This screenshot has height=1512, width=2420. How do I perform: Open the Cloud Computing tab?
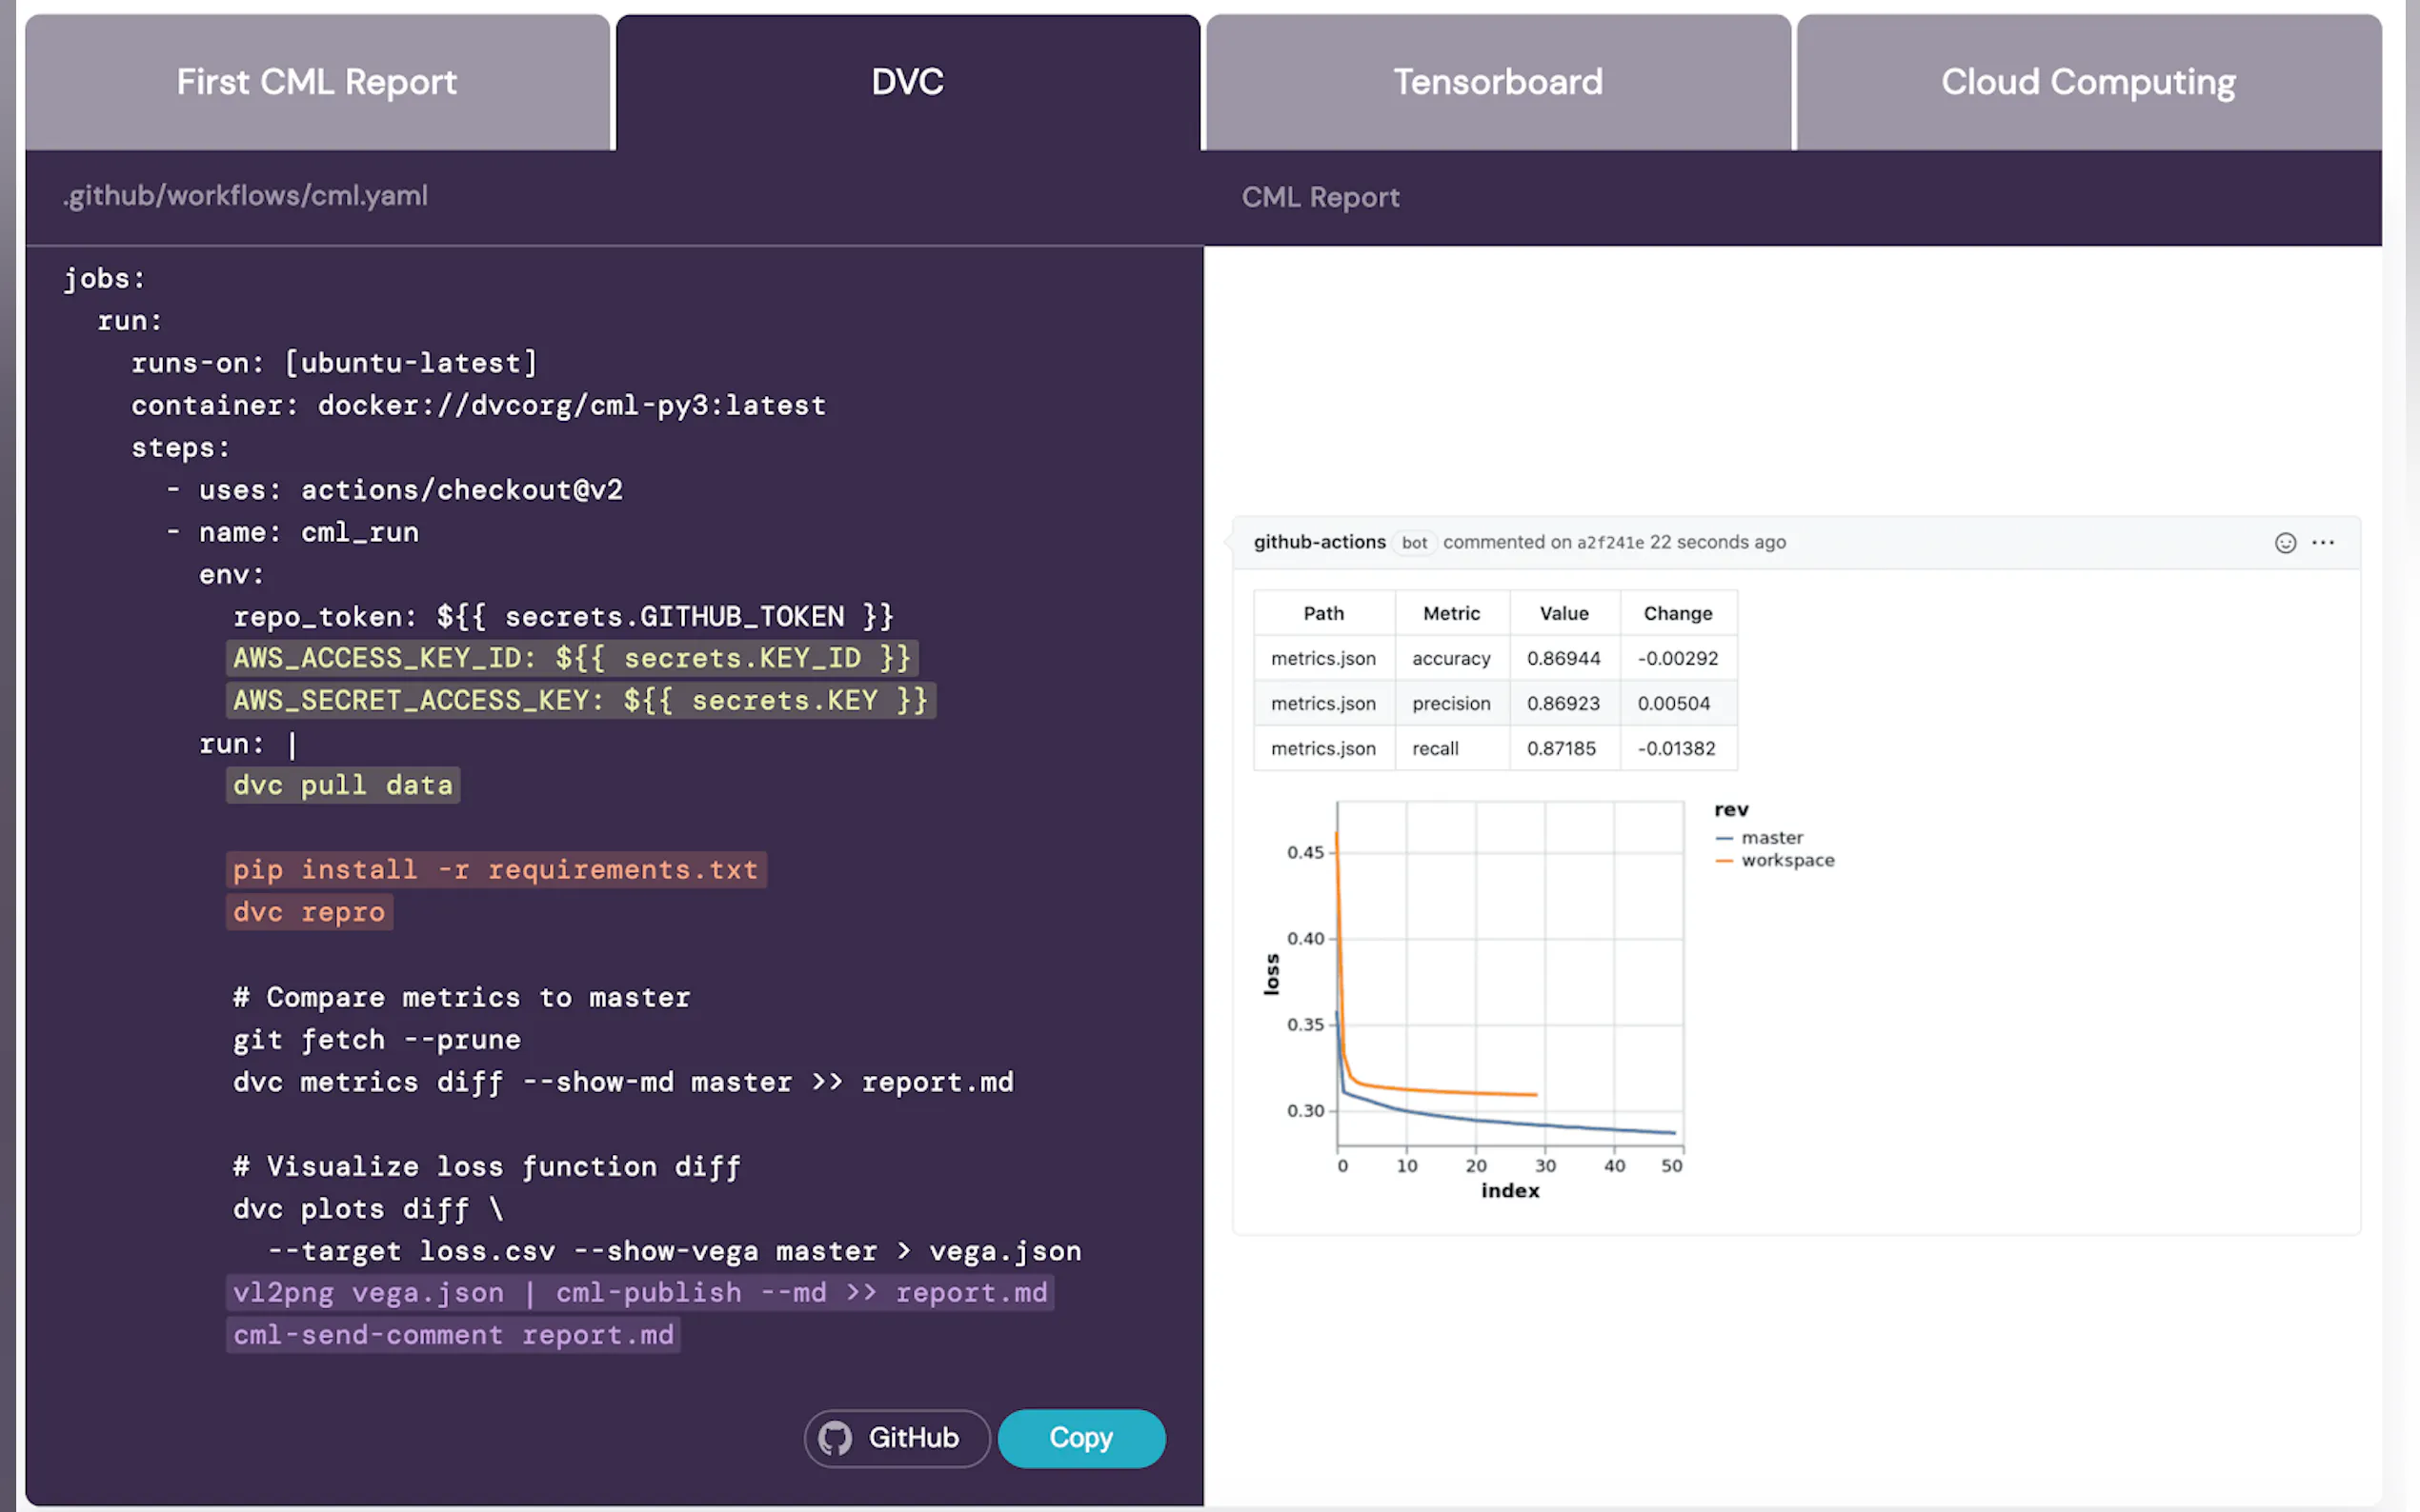pyautogui.click(x=2087, y=82)
